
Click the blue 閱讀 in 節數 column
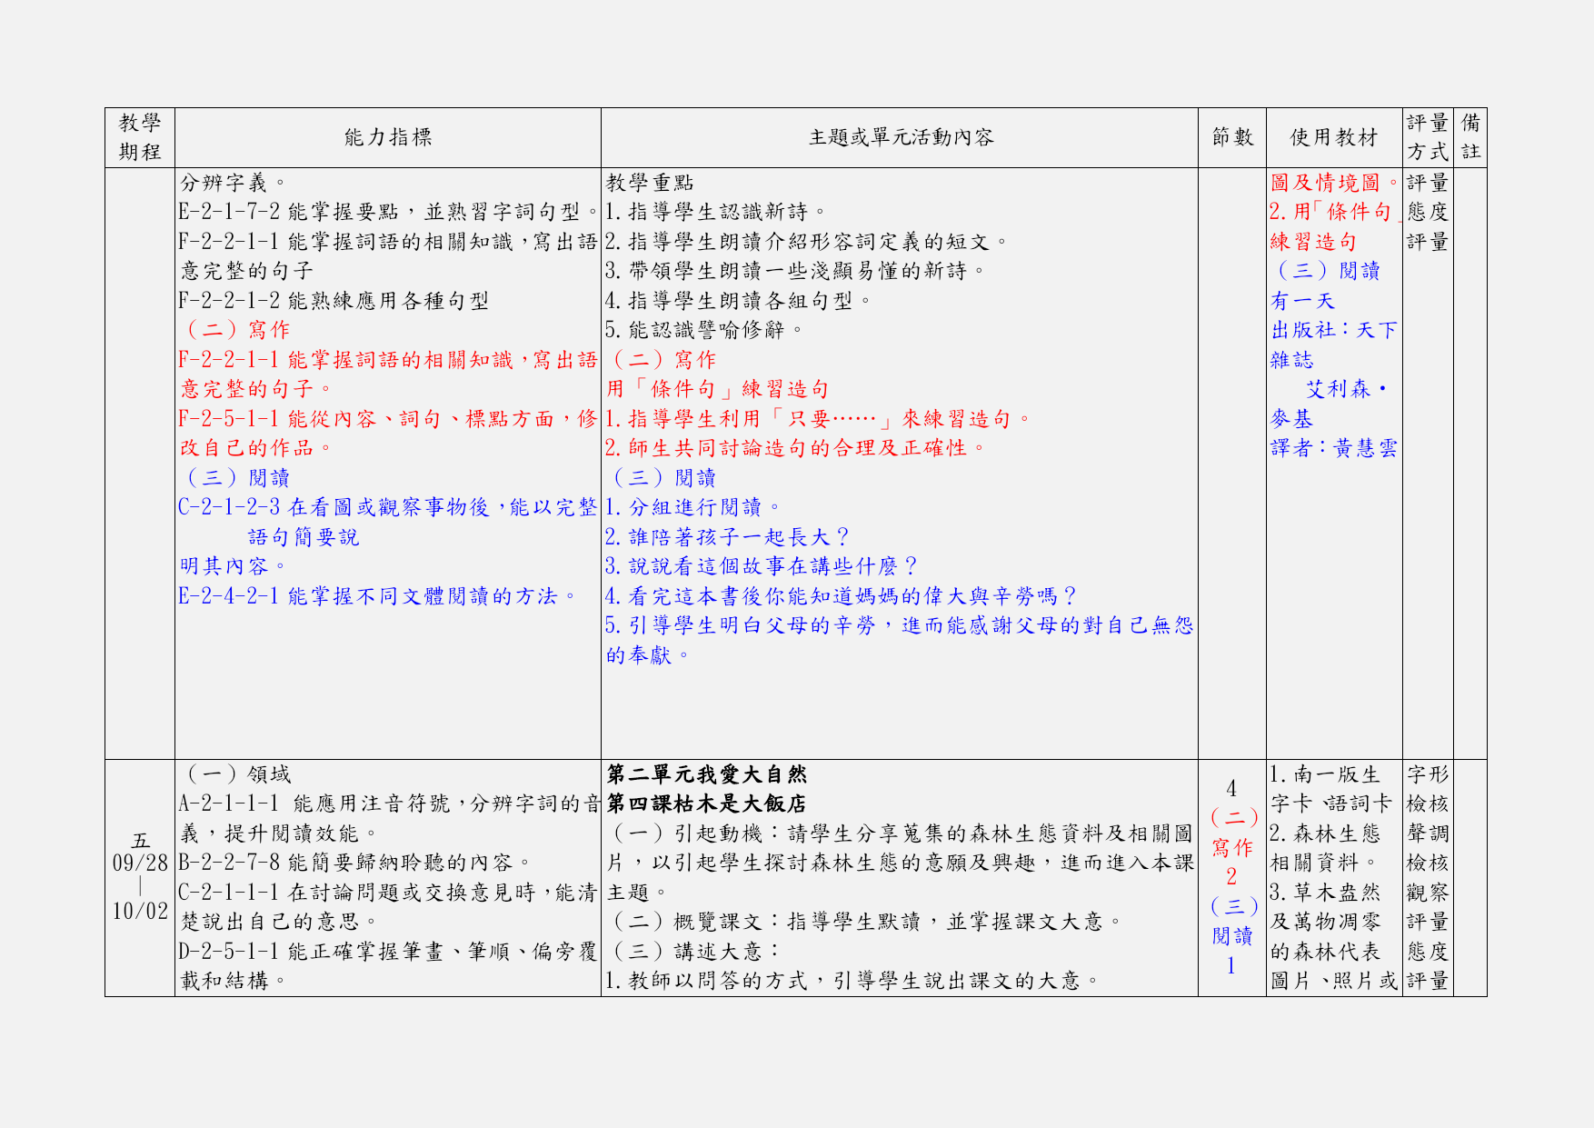(x=1232, y=936)
